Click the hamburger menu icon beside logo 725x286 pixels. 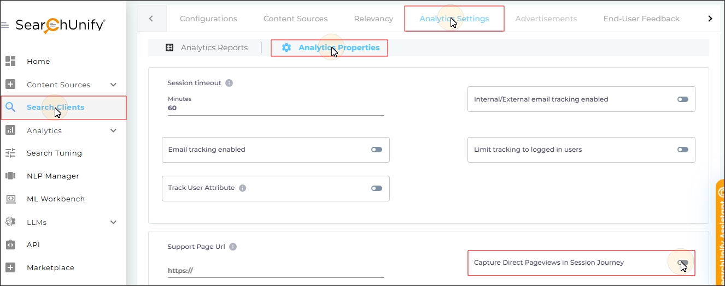tap(5, 26)
